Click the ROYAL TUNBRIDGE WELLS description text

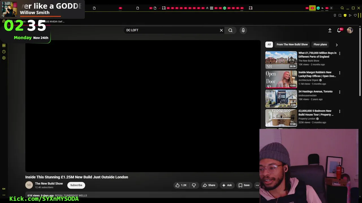click(71, 195)
